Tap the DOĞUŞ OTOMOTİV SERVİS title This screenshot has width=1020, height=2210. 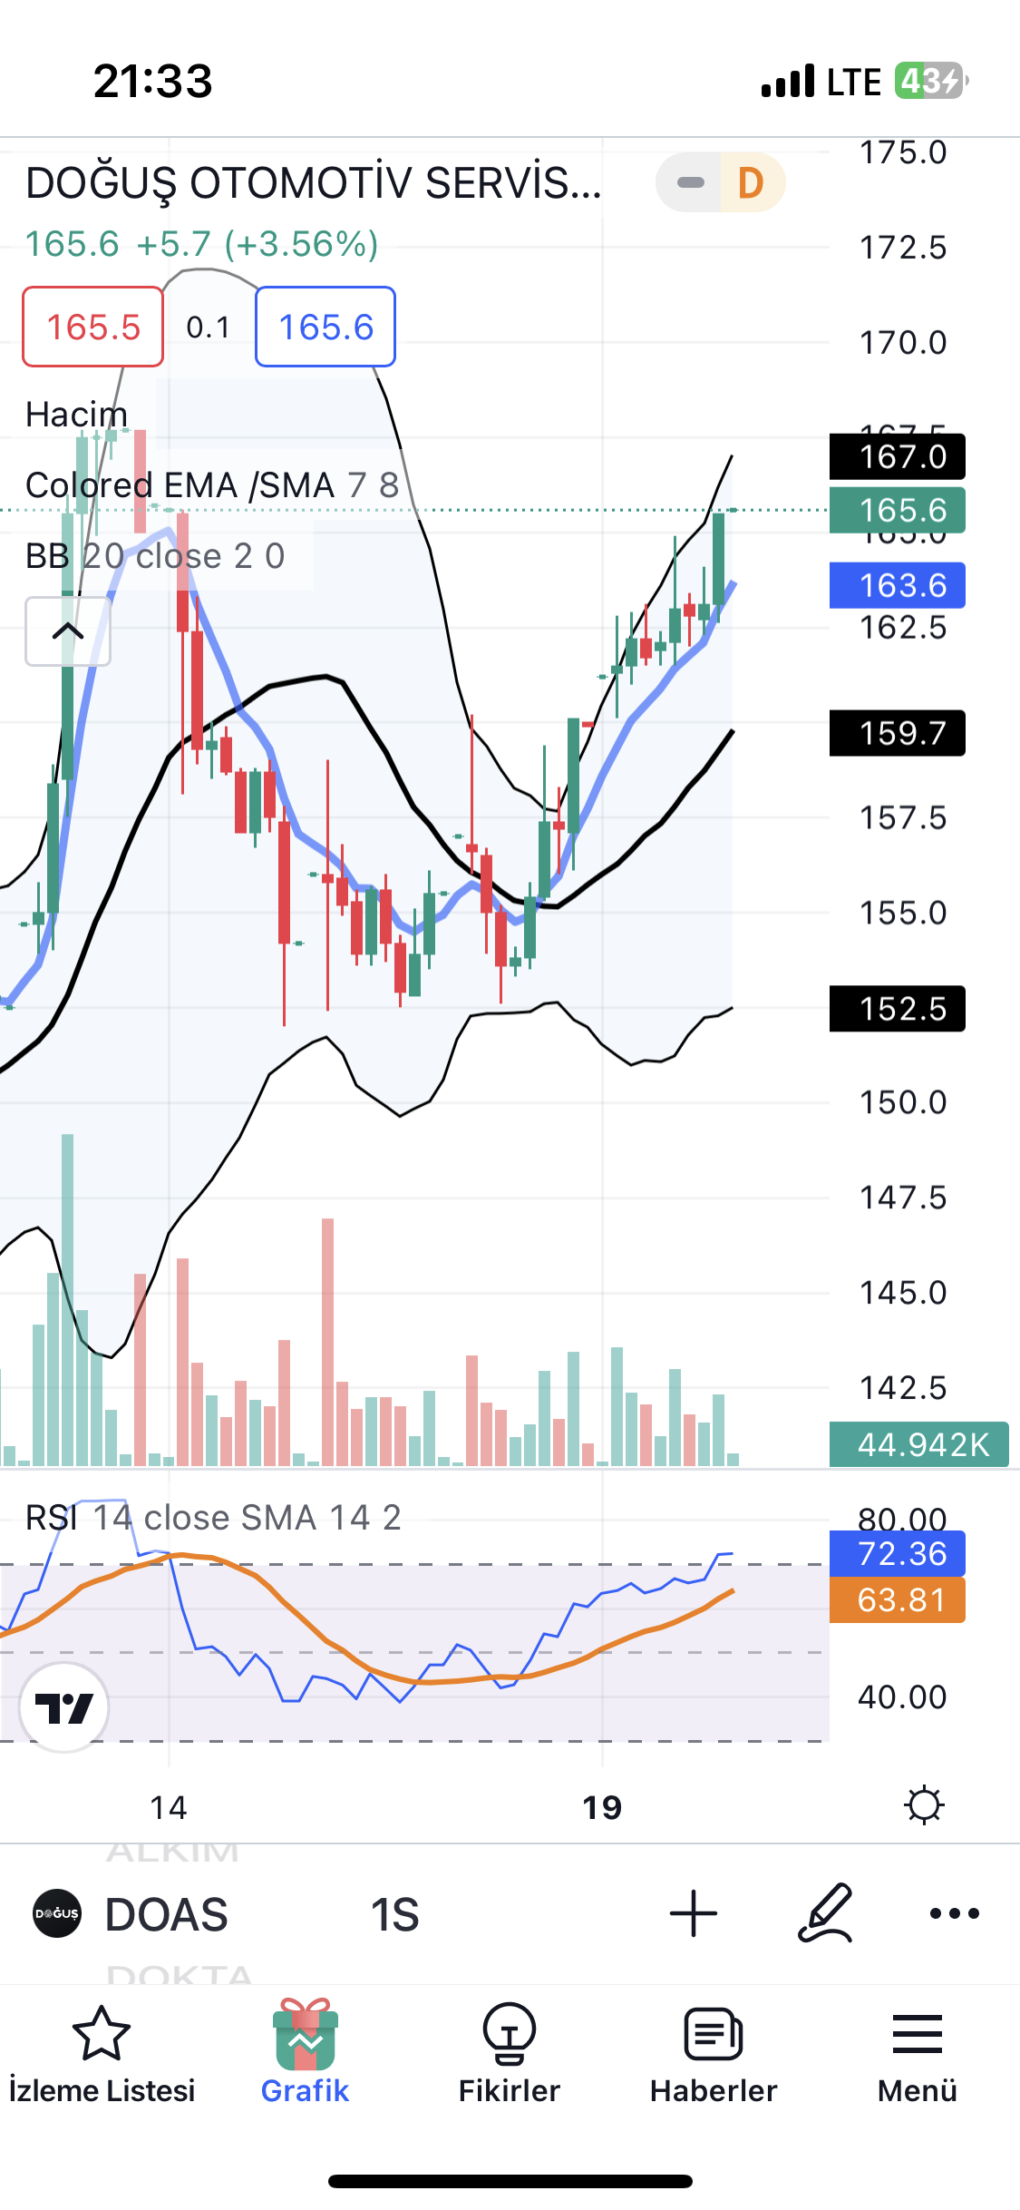[x=314, y=183]
